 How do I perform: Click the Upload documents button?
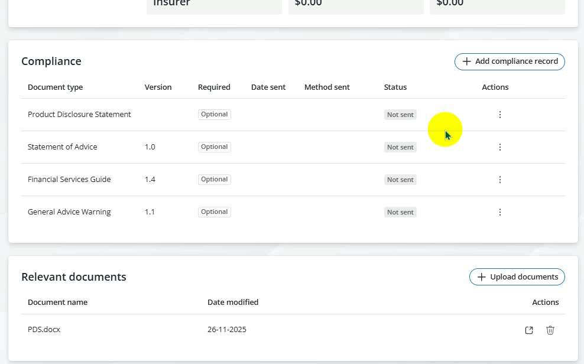click(517, 277)
